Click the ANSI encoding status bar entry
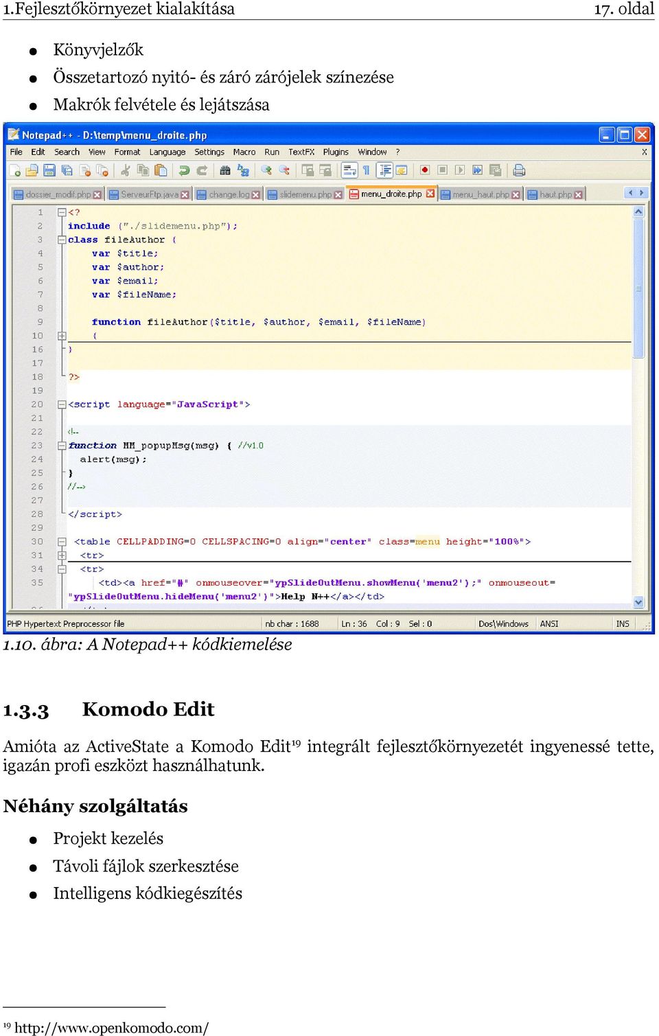659x1036 pixels. [x=549, y=624]
